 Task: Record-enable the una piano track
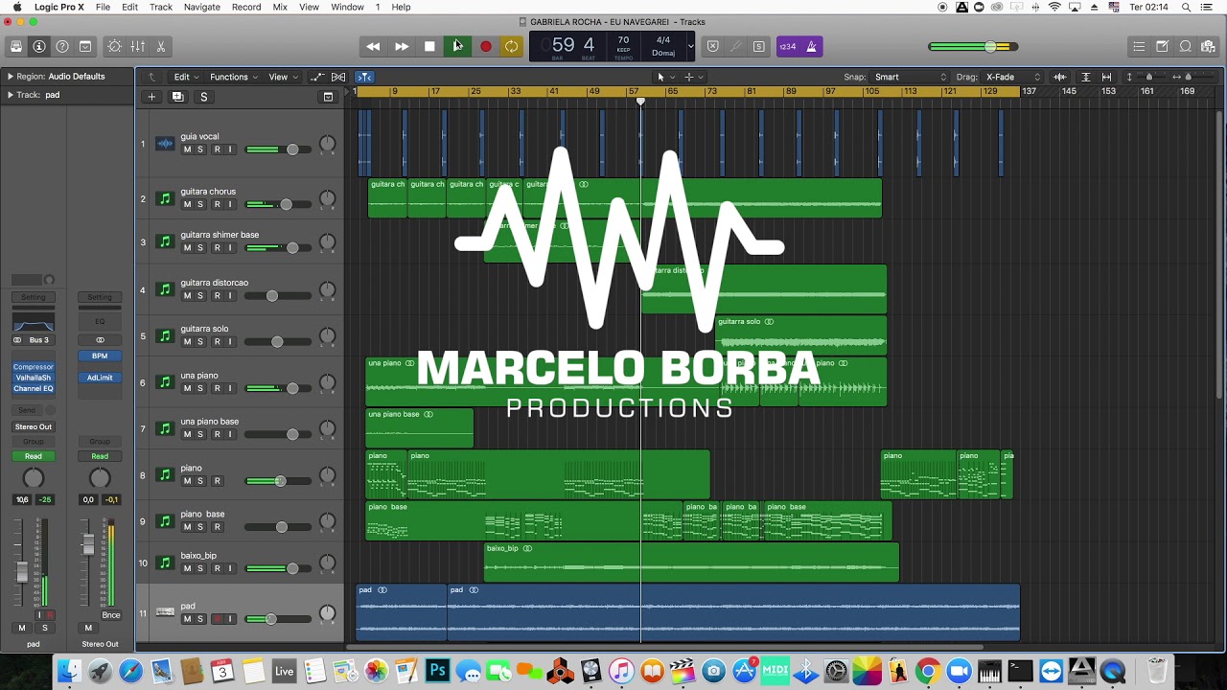click(x=217, y=388)
